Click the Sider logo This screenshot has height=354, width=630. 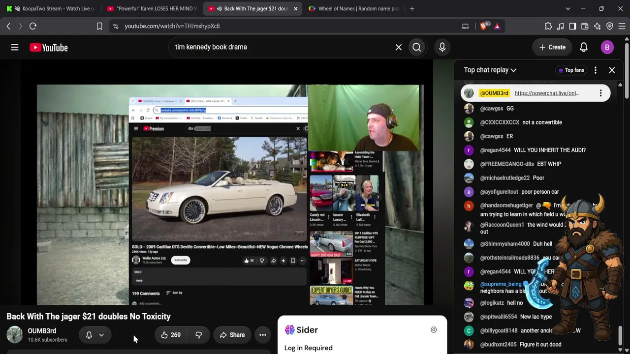301,330
